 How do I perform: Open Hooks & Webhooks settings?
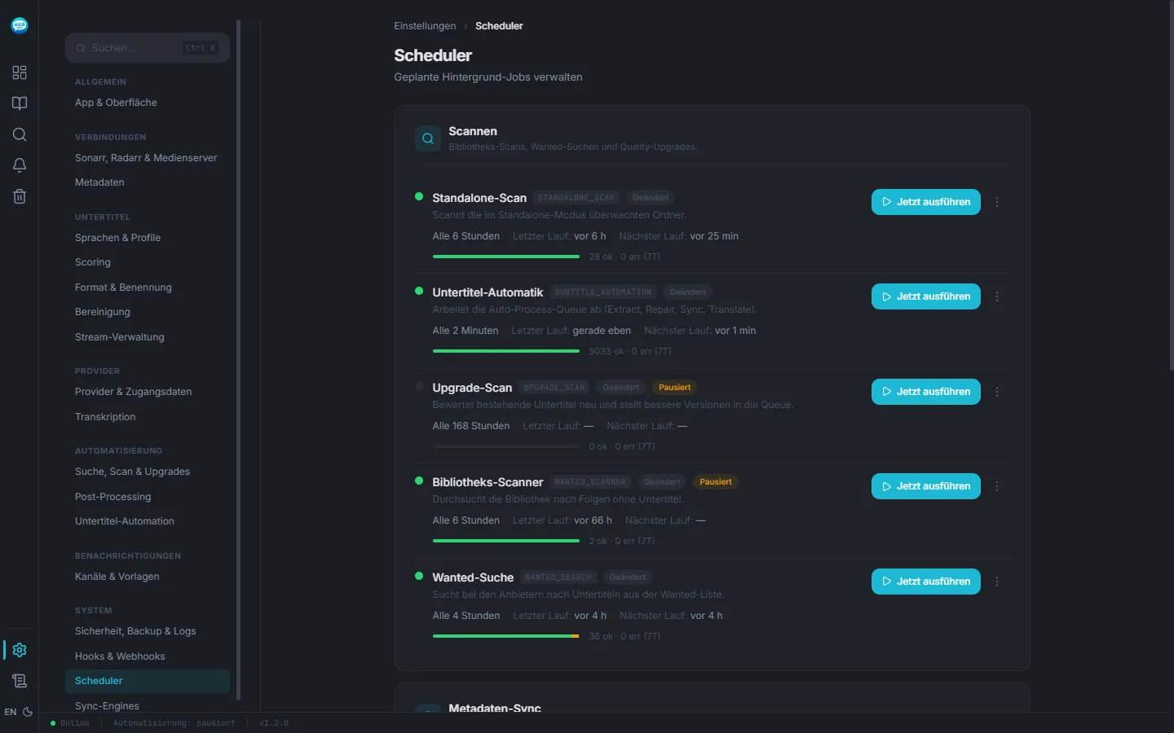[x=148, y=656]
